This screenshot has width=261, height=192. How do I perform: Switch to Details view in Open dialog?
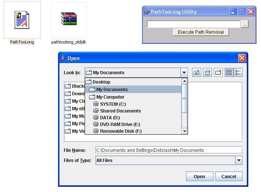click(238, 72)
